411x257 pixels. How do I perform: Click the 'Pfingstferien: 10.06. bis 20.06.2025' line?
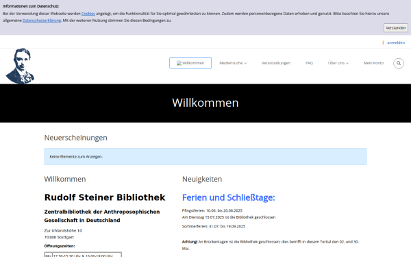[212, 210]
